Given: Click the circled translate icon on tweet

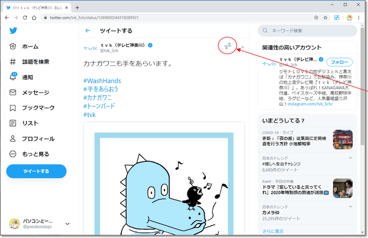Looking at the screenshot, I should (x=227, y=47).
